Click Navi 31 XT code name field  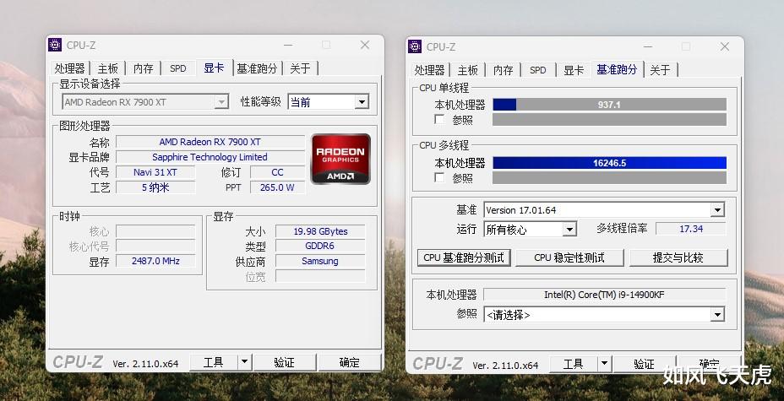pos(155,172)
